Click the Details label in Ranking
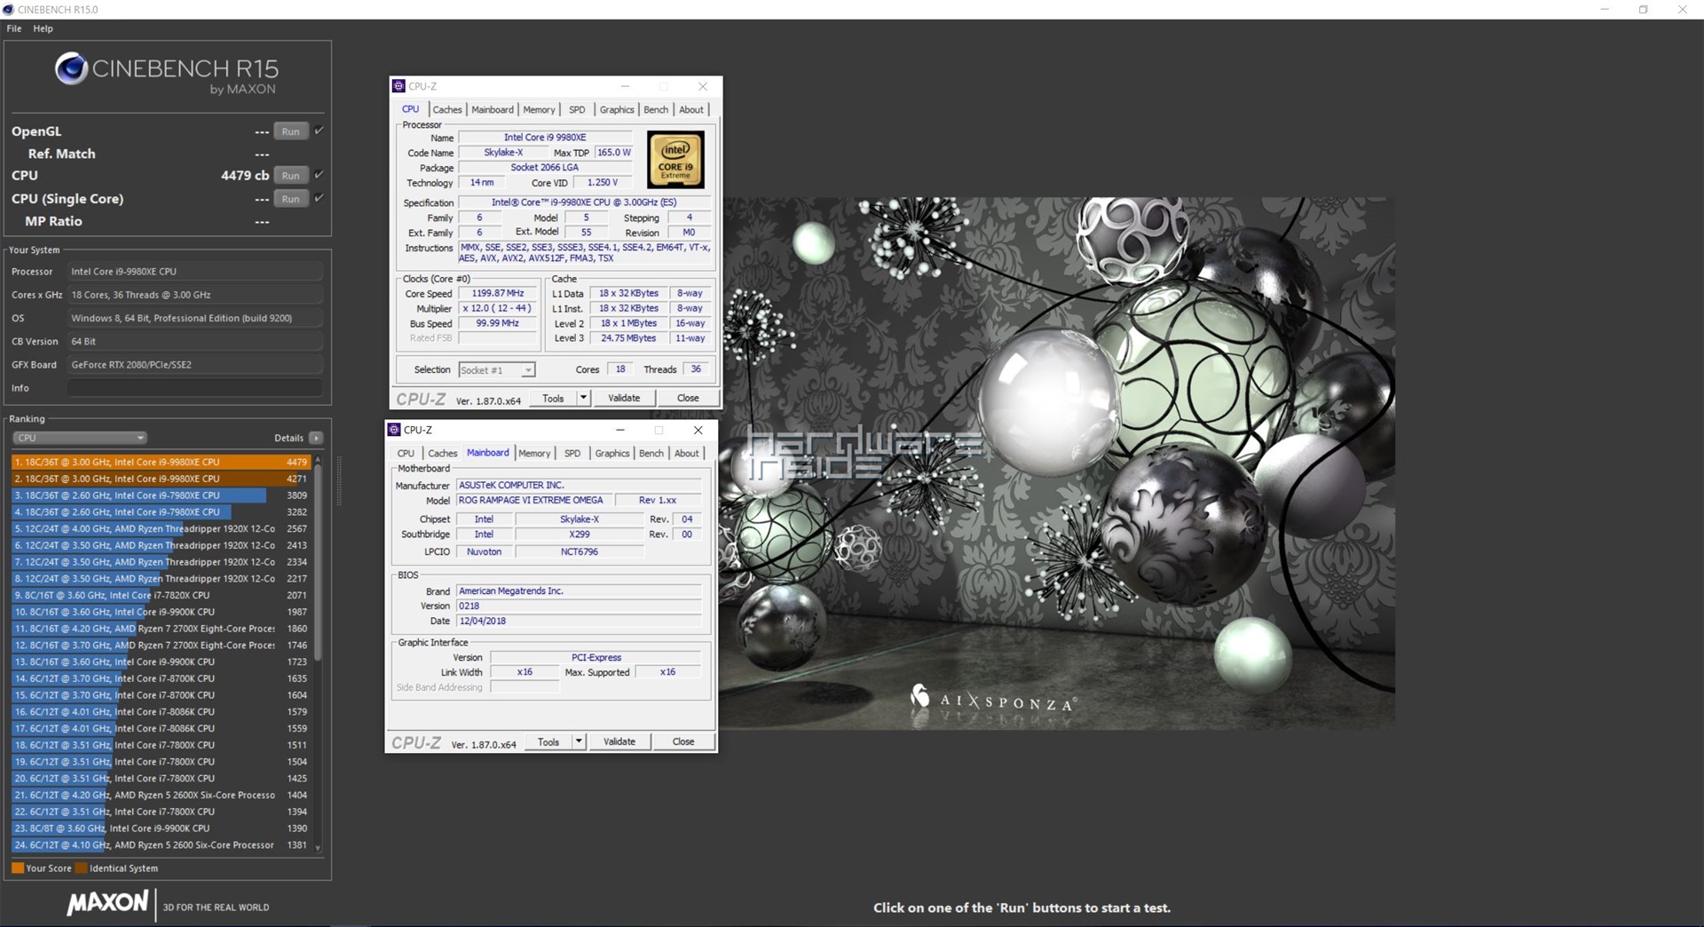This screenshot has height=927, width=1704. (288, 438)
